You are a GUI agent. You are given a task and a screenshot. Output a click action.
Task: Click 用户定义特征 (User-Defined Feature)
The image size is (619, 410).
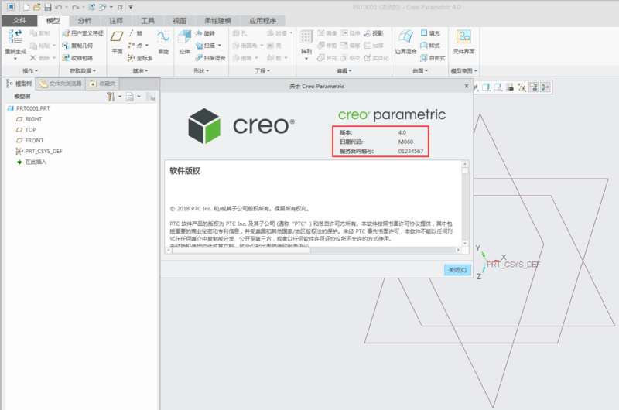point(83,33)
